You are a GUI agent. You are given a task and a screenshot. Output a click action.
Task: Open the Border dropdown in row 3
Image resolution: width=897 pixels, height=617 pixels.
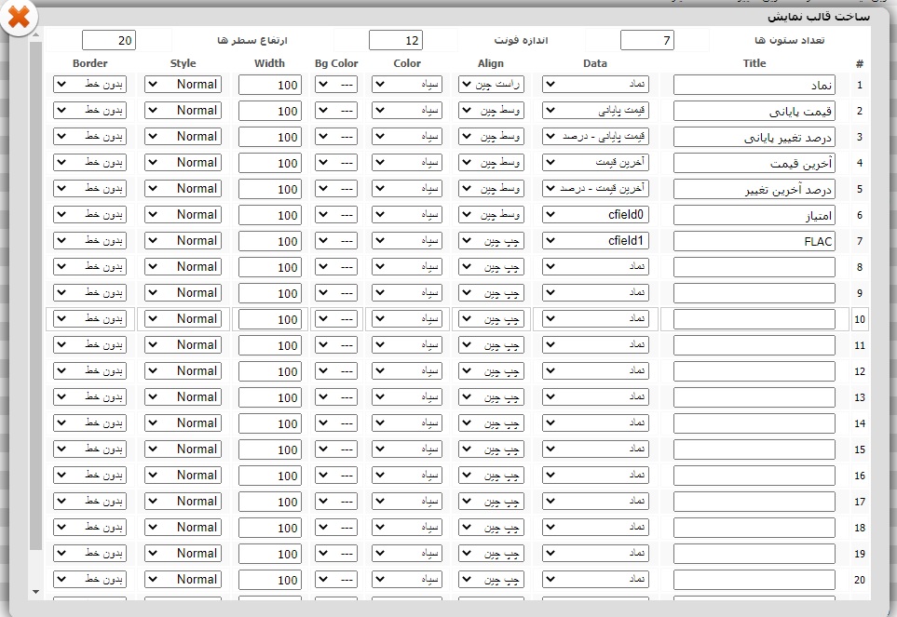89,136
